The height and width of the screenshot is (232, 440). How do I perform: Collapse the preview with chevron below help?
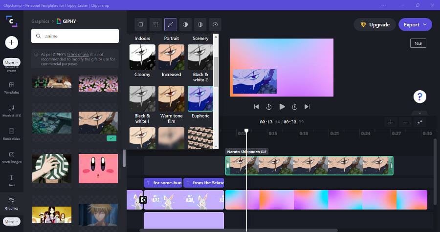[x=420, y=113]
